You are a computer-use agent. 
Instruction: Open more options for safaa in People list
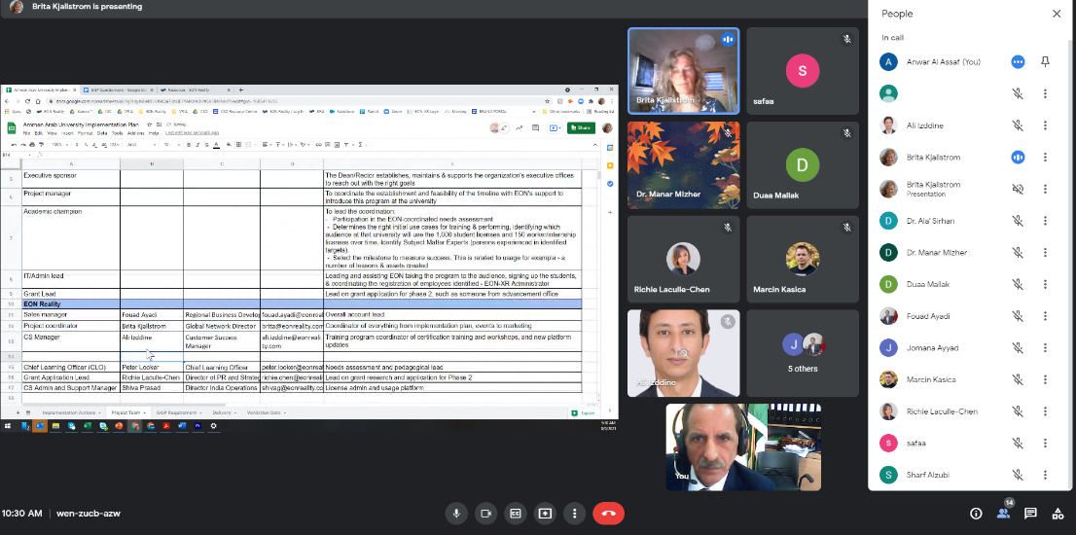tap(1045, 444)
